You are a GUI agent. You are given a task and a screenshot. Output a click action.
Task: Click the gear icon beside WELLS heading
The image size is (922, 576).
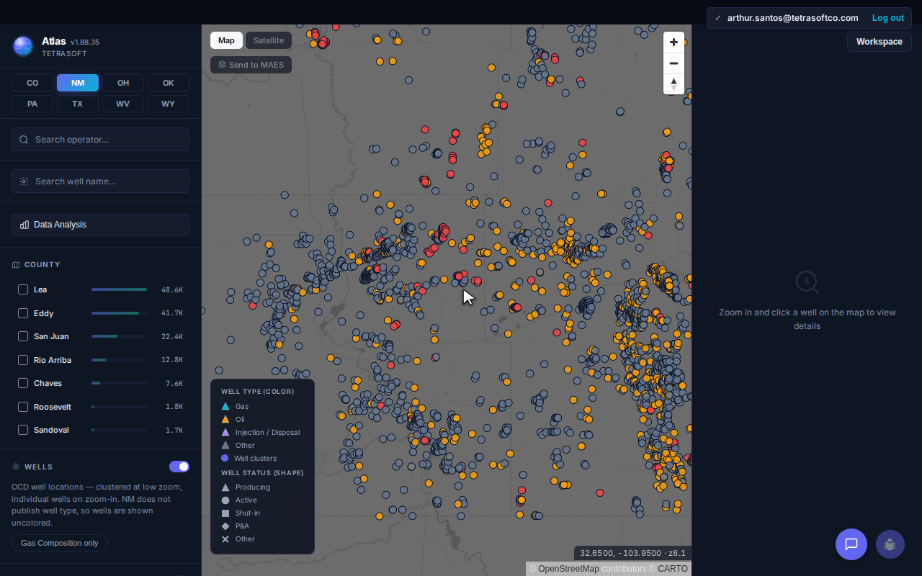click(16, 467)
